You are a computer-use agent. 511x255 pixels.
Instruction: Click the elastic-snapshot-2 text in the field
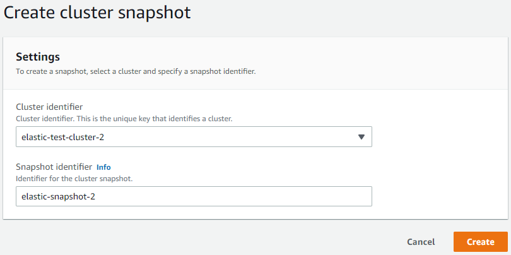tap(57, 196)
